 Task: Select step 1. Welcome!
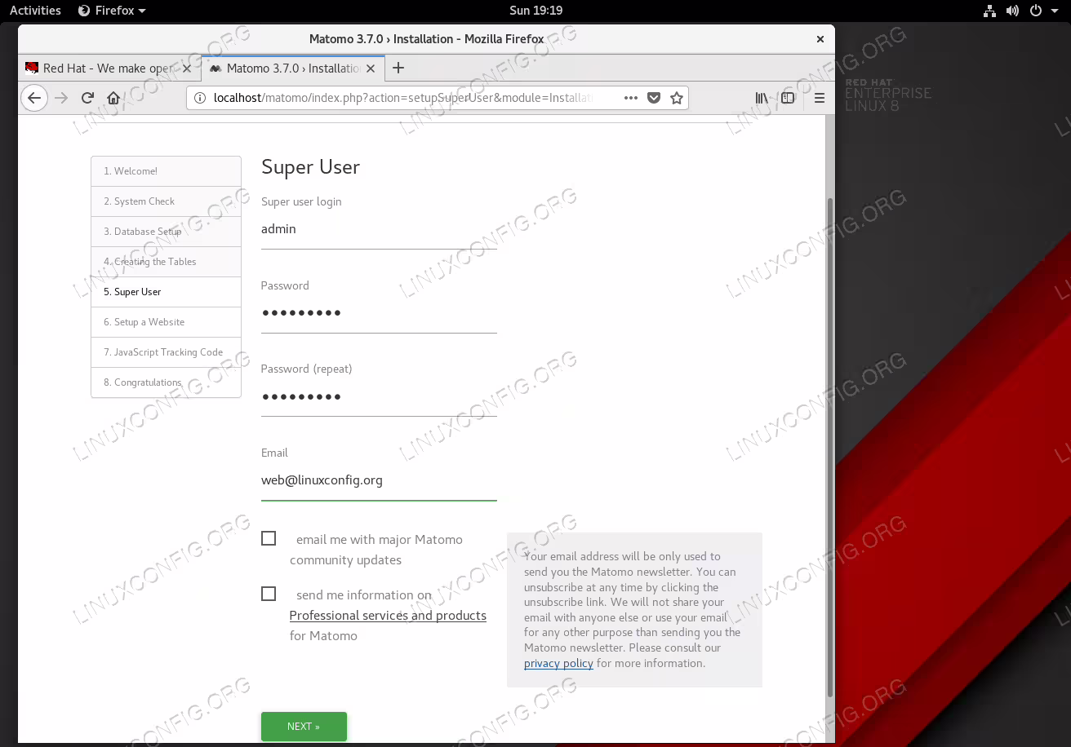click(167, 171)
